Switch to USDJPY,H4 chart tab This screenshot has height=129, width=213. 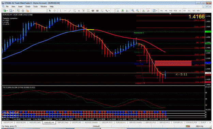pos(8,122)
